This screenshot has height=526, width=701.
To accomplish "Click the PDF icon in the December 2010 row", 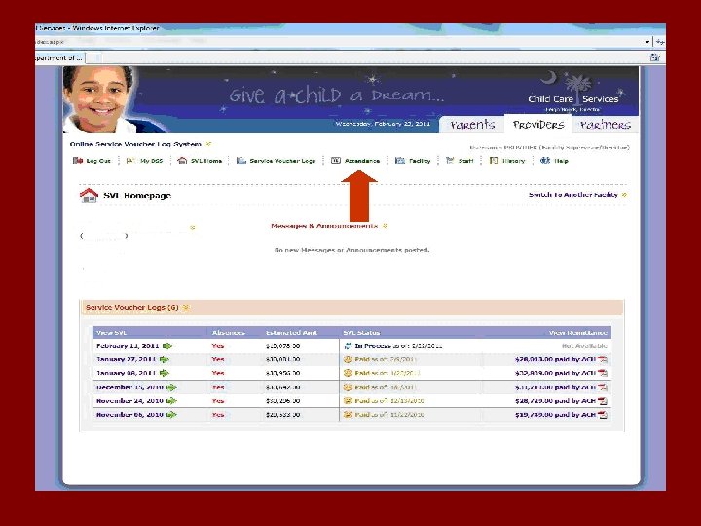I will (603, 387).
